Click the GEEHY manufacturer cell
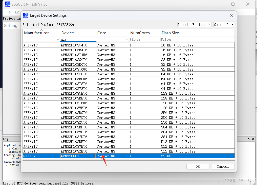This screenshot has width=257, height=185. (x=41, y=156)
